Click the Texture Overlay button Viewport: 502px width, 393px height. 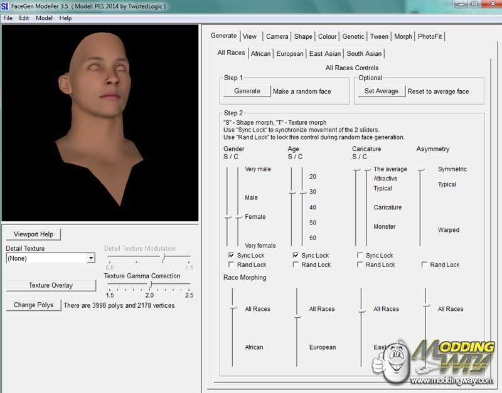51,285
